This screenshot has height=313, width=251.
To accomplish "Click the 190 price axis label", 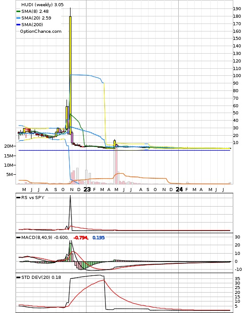I will tap(237, 8).
